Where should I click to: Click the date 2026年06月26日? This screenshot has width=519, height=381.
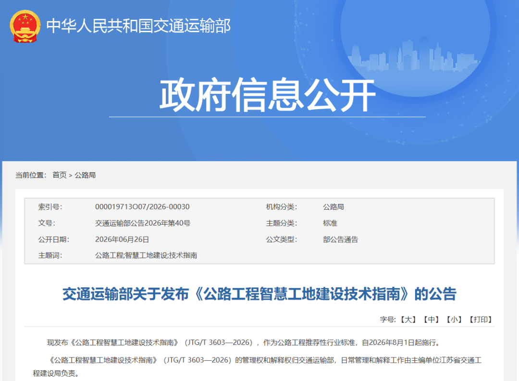coord(122,240)
